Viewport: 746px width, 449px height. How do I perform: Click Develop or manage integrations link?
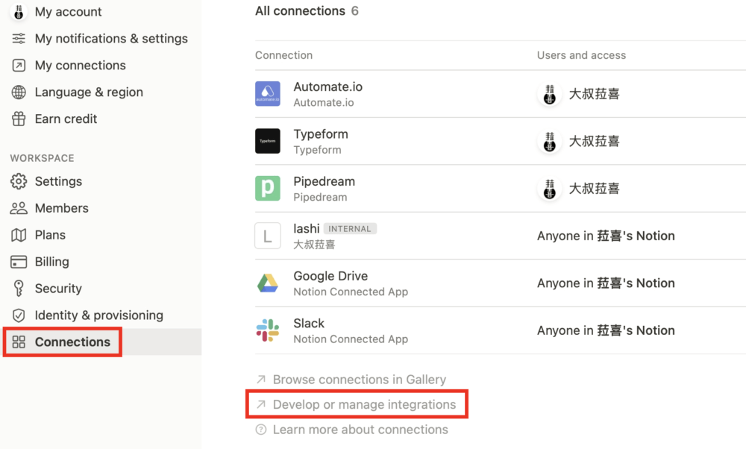pos(364,404)
